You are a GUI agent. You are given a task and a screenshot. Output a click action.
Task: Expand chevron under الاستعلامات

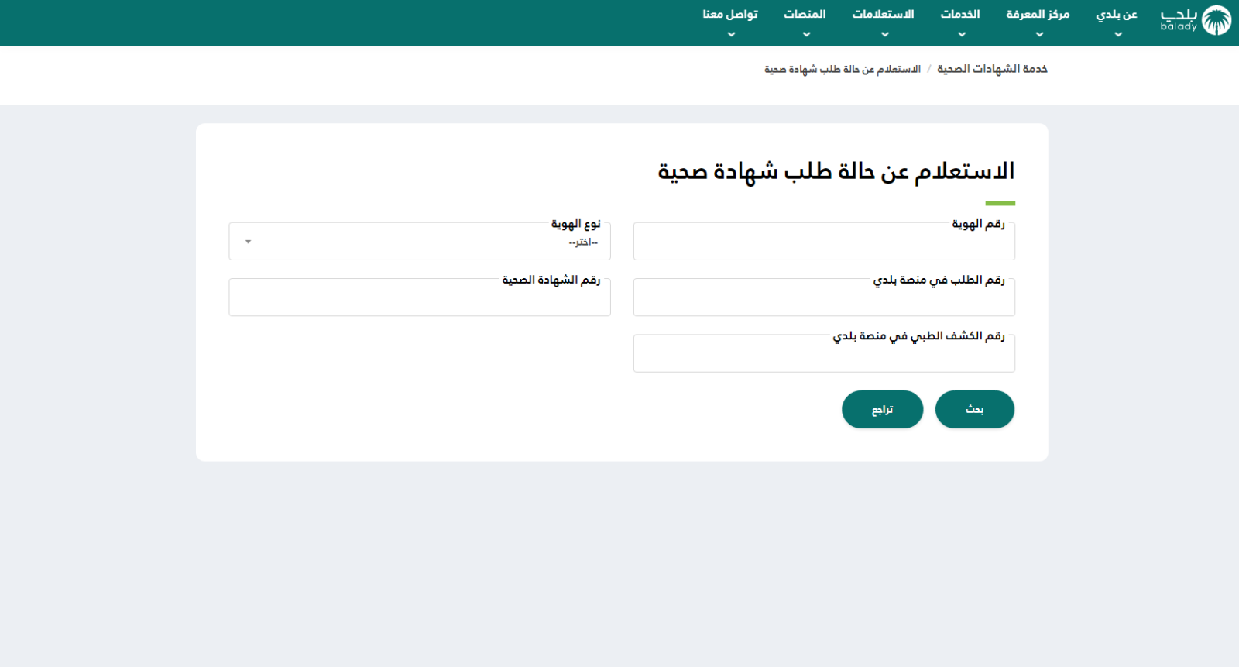(x=885, y=34)
